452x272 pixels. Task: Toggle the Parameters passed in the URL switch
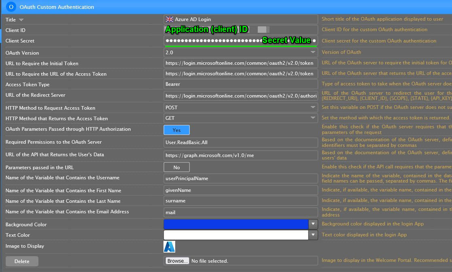(177, 167)
